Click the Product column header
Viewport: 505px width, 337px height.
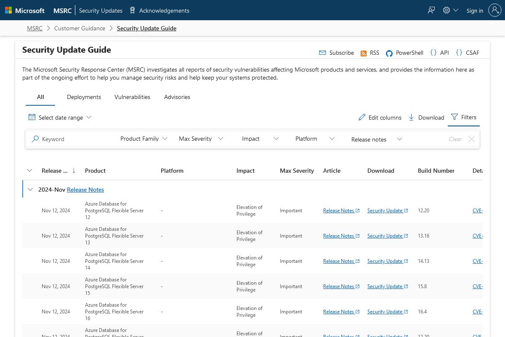pyautogui.click(x=95, y=171)
